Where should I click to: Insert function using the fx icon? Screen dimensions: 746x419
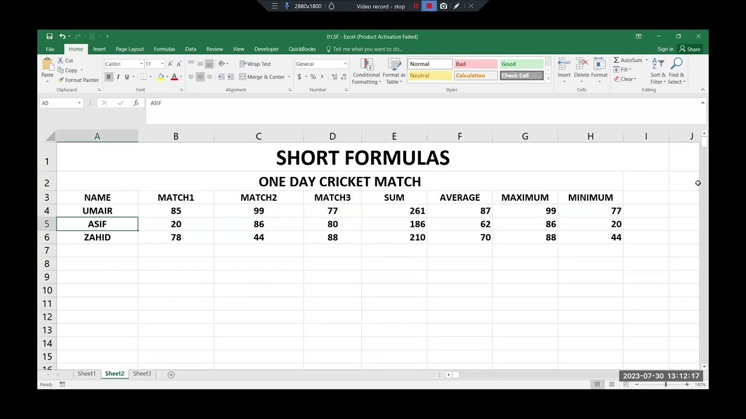pos(136,103)
